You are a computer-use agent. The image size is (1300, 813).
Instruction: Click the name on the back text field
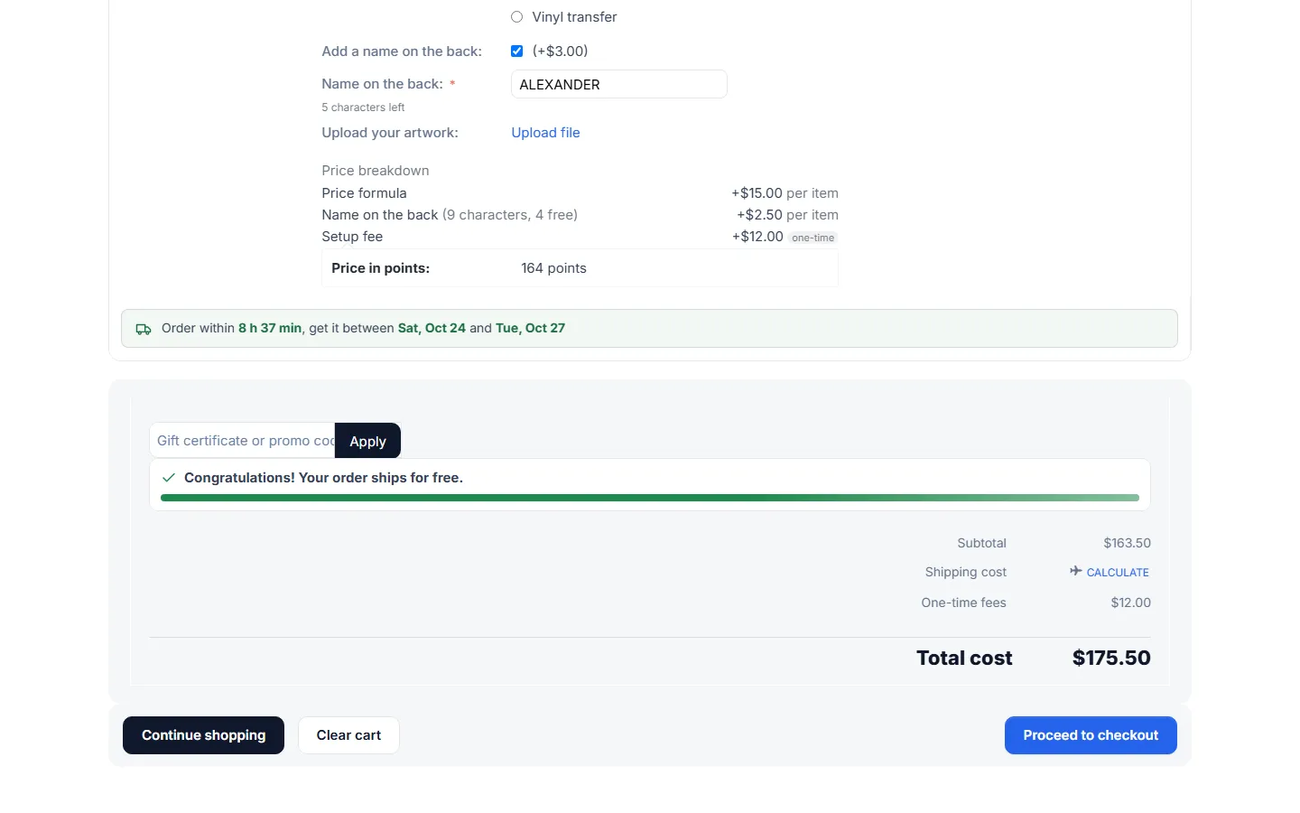pyautogui.click(x=619, y=84)
